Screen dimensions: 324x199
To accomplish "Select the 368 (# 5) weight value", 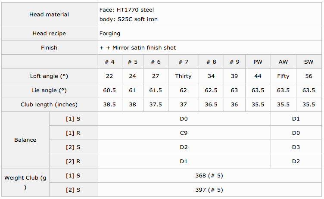I will tap(209, 175).
